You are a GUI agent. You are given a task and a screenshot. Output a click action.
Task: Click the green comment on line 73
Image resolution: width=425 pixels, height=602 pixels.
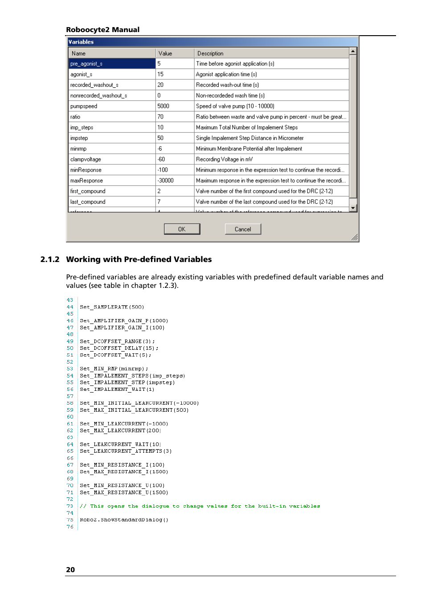point(200,506)
